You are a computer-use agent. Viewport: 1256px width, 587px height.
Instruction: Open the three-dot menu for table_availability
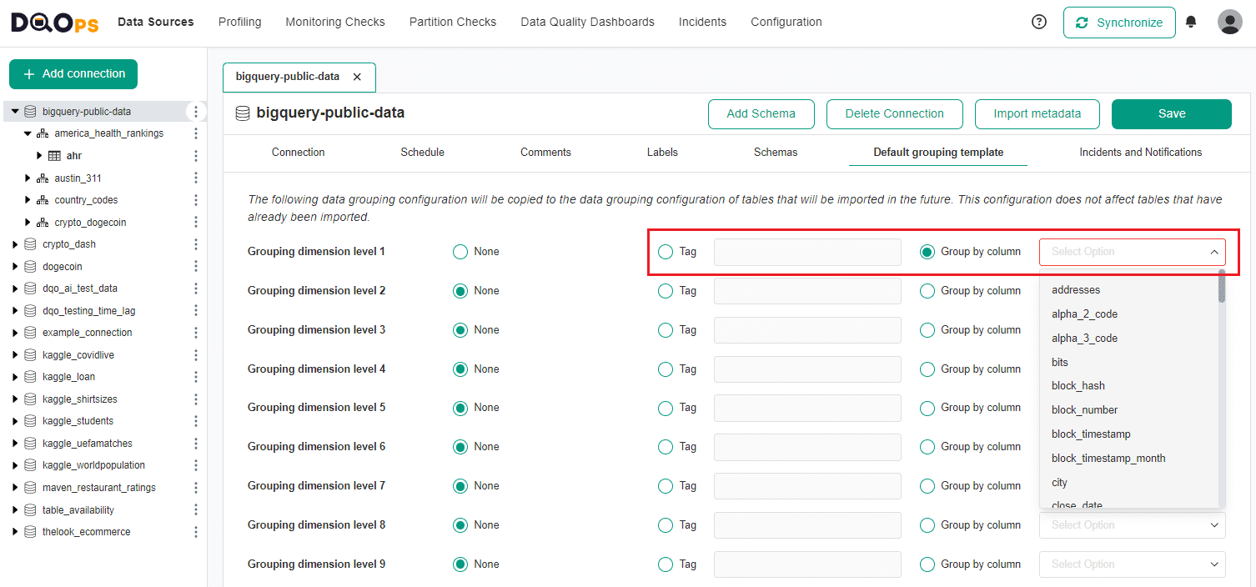pos(196,510)
